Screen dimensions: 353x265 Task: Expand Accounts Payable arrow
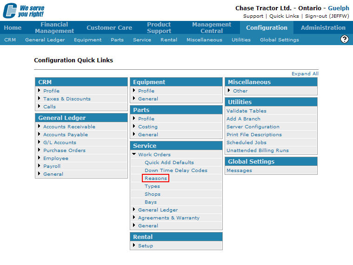click(39, 134)
